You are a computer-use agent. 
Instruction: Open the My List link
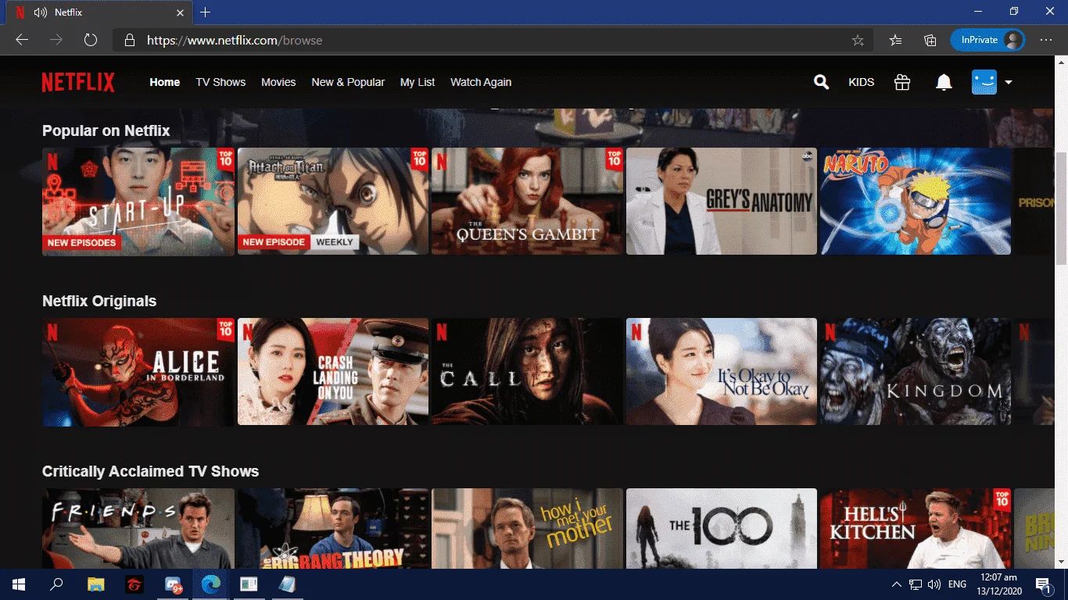418,82
